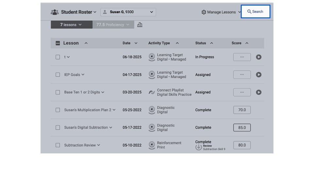Screen dimensions: 314x177
Task: Check the Subtraction Review checkbox
Action: point(58,145)
